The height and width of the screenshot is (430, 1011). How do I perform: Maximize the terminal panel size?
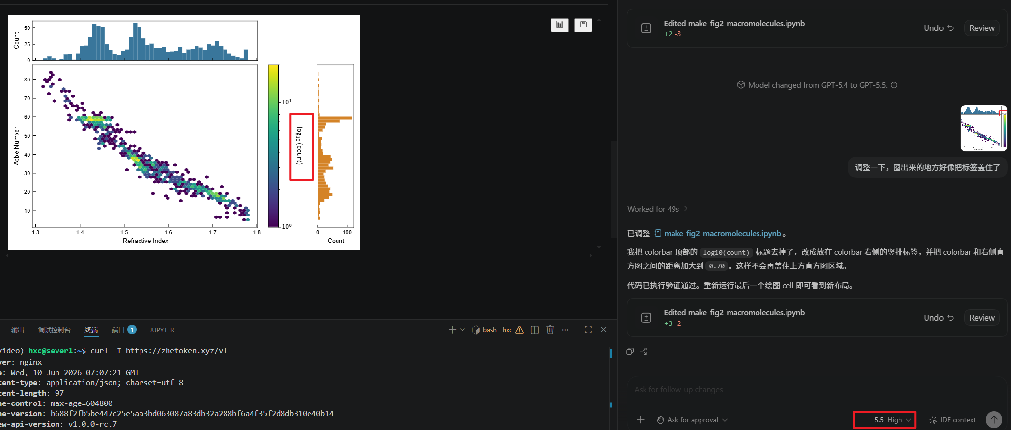click(588, 330)
